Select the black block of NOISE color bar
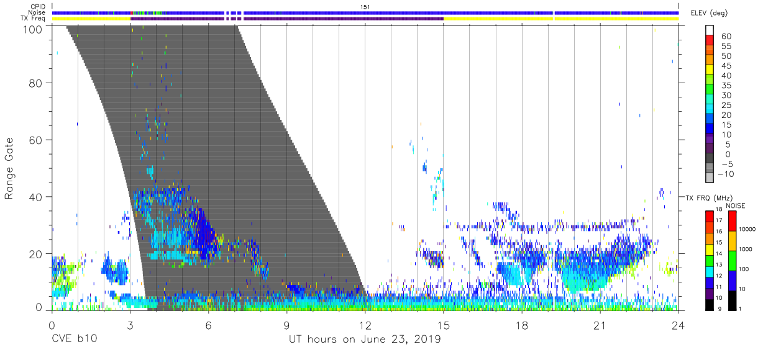763x352 pixels. click(732, 301)
